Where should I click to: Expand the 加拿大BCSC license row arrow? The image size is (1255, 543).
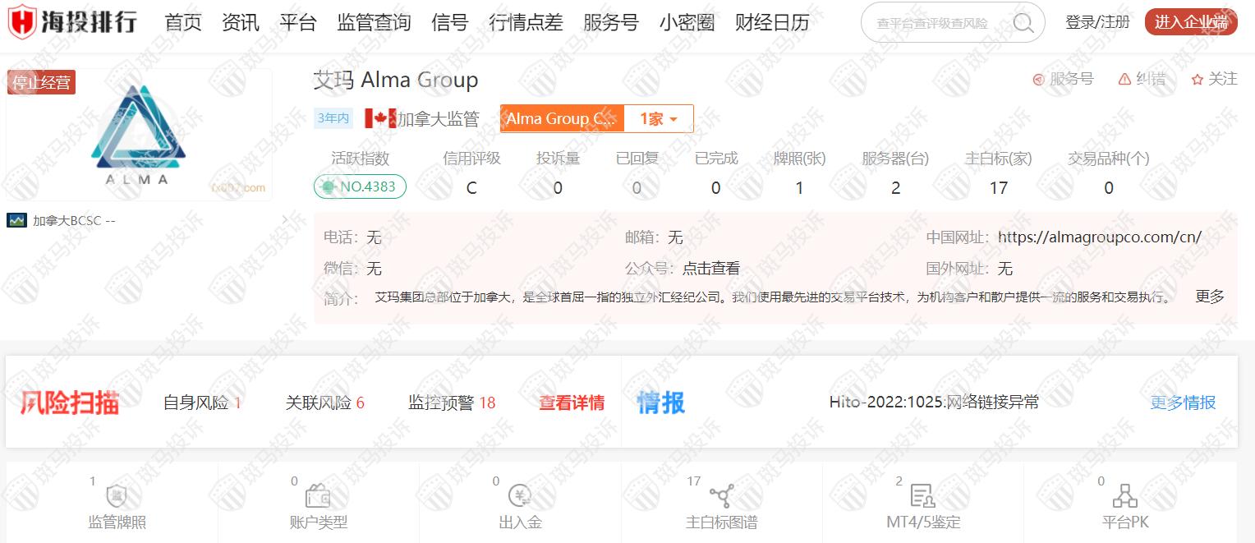[x=284, y=220]
